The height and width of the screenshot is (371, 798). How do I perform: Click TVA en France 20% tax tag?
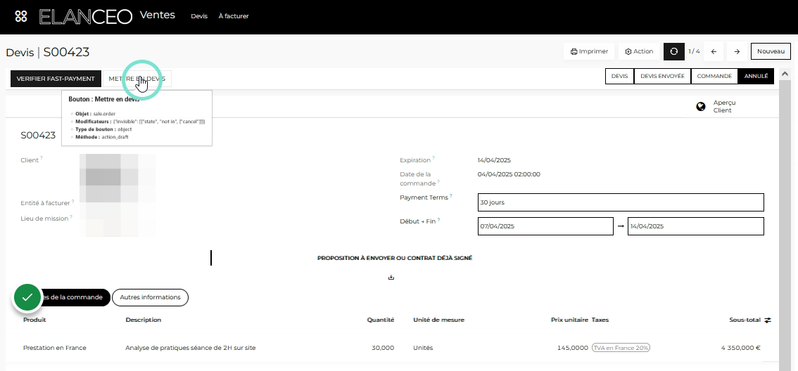(621, 348)
